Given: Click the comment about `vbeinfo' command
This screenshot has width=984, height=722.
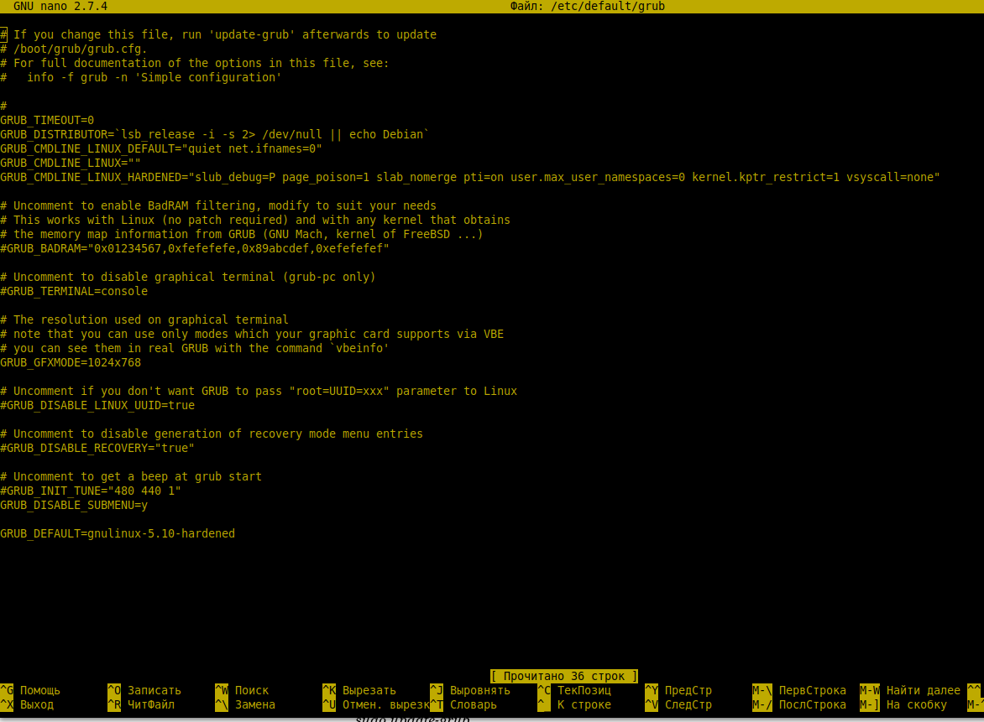Looking at the screenshot, I should coord(195,348).
